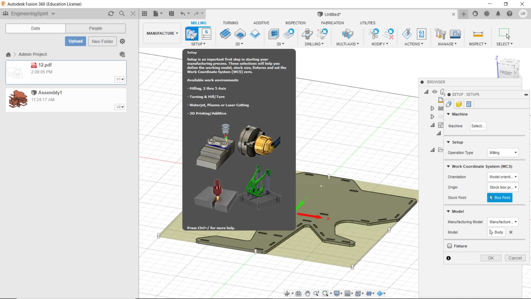Collapse the Work Coordinate System section
The width and height of the screenshot is (531, 299).
[x=448, y=166]
